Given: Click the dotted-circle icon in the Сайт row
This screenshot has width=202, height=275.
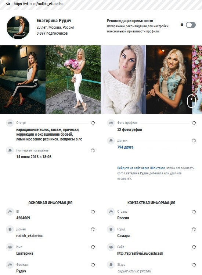Looking at the screenshot, I should point(194,247).
